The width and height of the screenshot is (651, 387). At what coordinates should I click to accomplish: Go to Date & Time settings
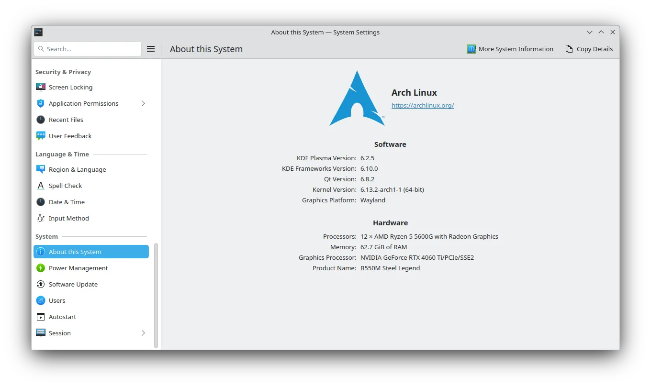pos(67,202)
